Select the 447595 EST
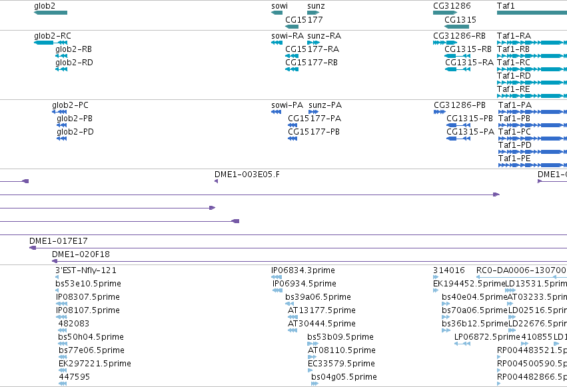The image size is (567, 387). pos(74,378)
